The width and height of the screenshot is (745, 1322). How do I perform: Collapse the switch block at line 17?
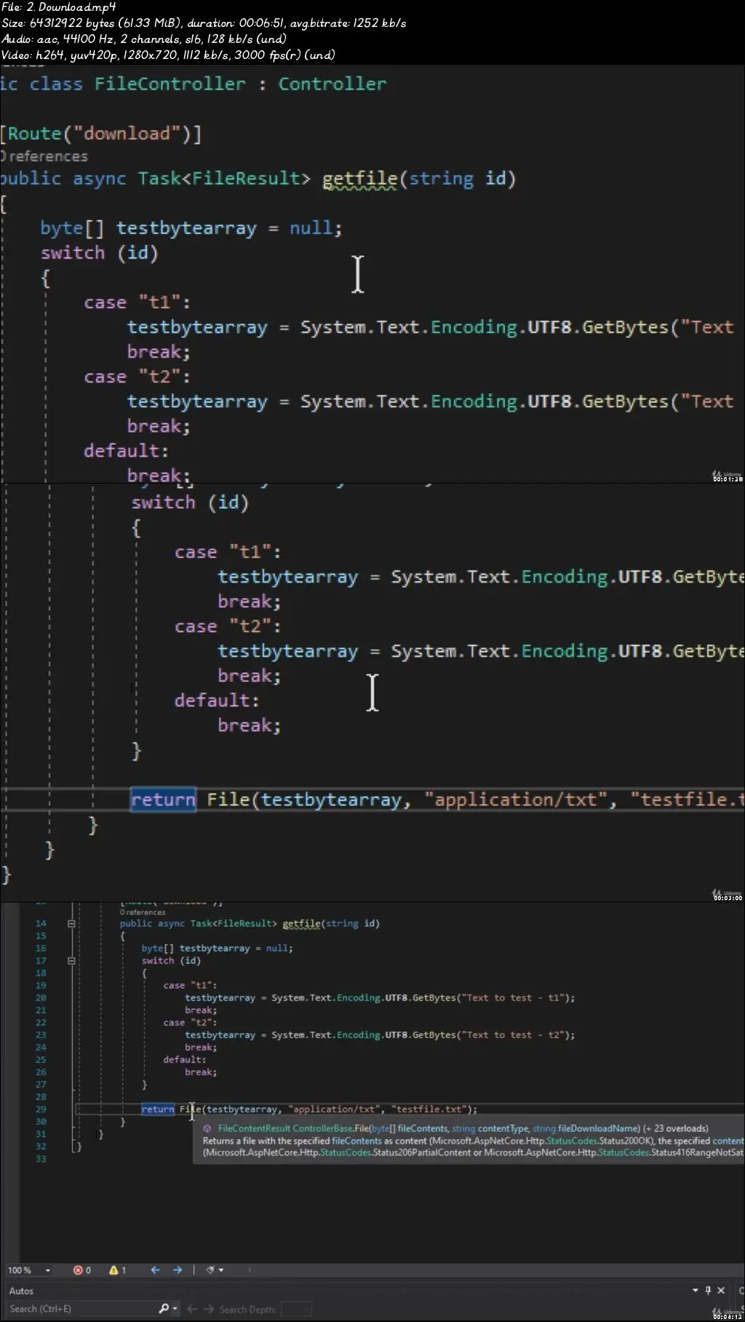[71, 961]
